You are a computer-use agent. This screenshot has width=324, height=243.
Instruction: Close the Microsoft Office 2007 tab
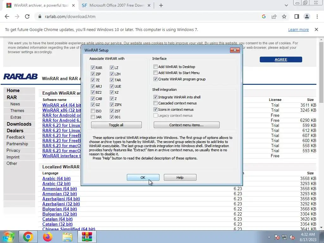point(149,5)
